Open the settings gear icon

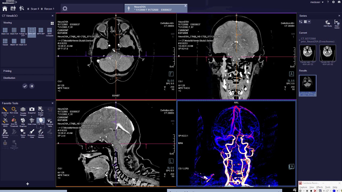point(333,2)
